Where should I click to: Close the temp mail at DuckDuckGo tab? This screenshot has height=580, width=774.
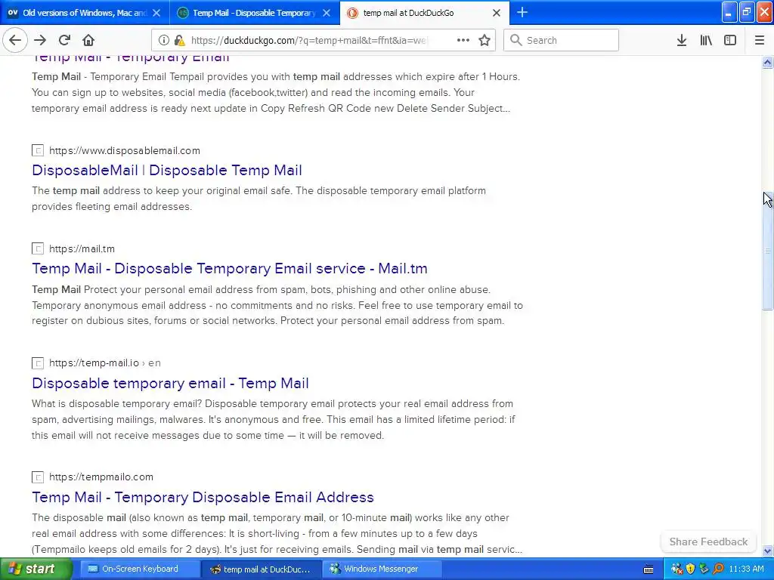pyautogui.click(x=497, y=14)
